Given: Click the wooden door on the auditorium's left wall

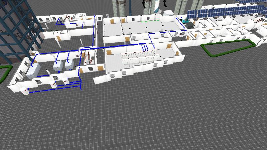Looking at the screenshot, I should [x=108, y=52].
